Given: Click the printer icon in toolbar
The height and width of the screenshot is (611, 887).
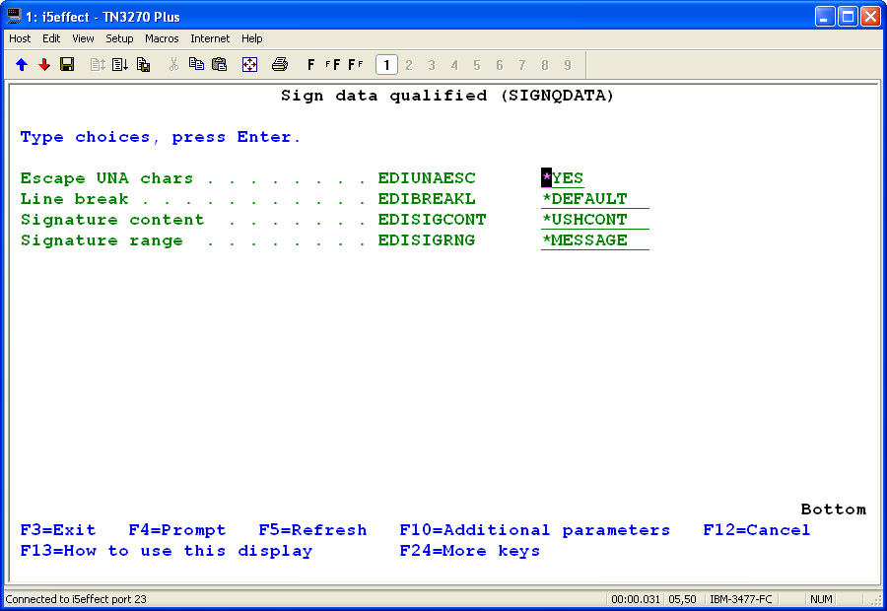Looking at the screenshot, I should click(279, 65).
